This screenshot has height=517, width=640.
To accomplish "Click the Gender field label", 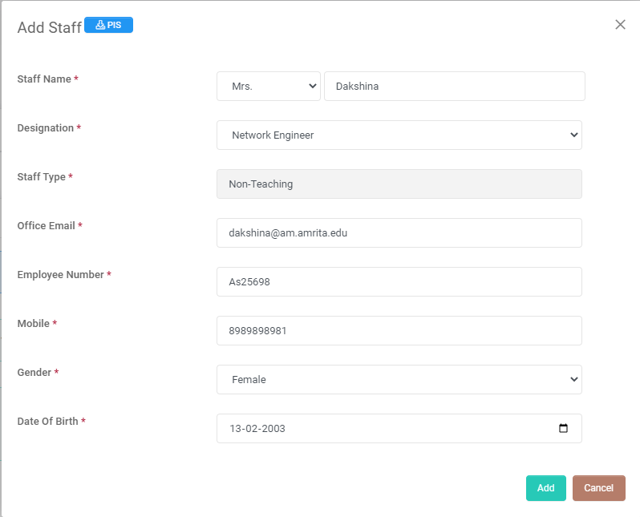I will (x=34, y=373).
